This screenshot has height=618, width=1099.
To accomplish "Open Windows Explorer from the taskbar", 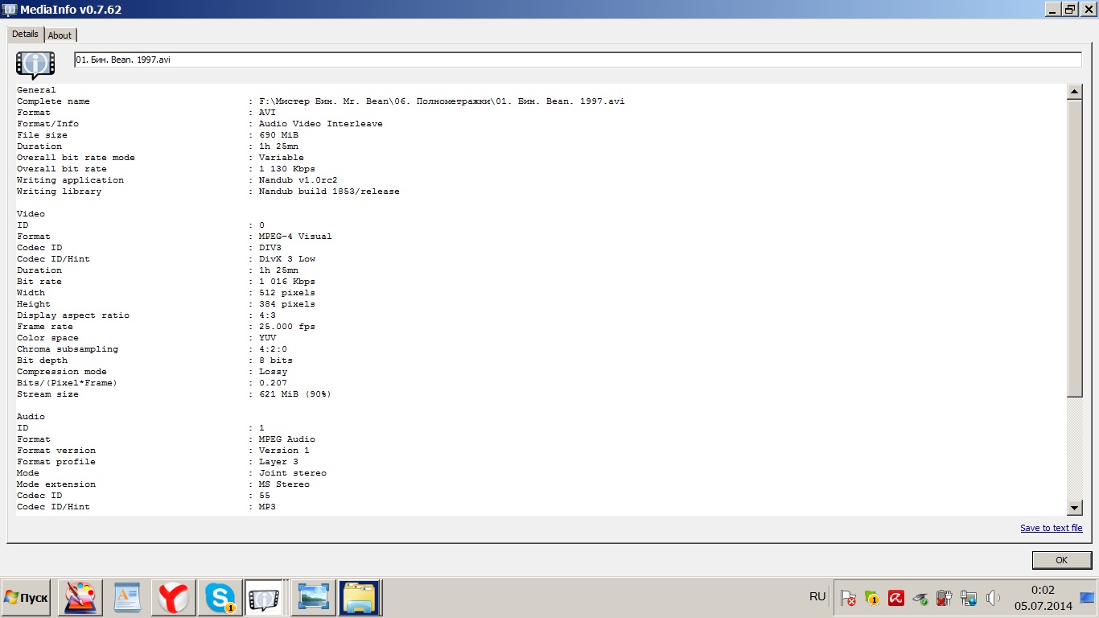I will click(360, 598).
